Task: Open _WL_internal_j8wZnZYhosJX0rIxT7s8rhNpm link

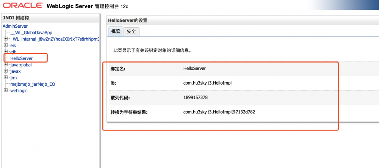Action: coord(55,39)
